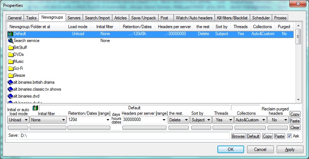Viewport: 309px width, 159px height.
Task: Toggle the Ask checkbox
Action: pos(290,136)
